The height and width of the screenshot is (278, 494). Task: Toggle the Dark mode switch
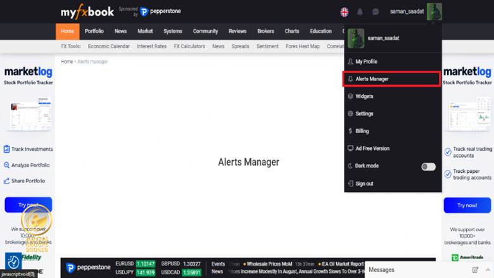click(428, 167)
